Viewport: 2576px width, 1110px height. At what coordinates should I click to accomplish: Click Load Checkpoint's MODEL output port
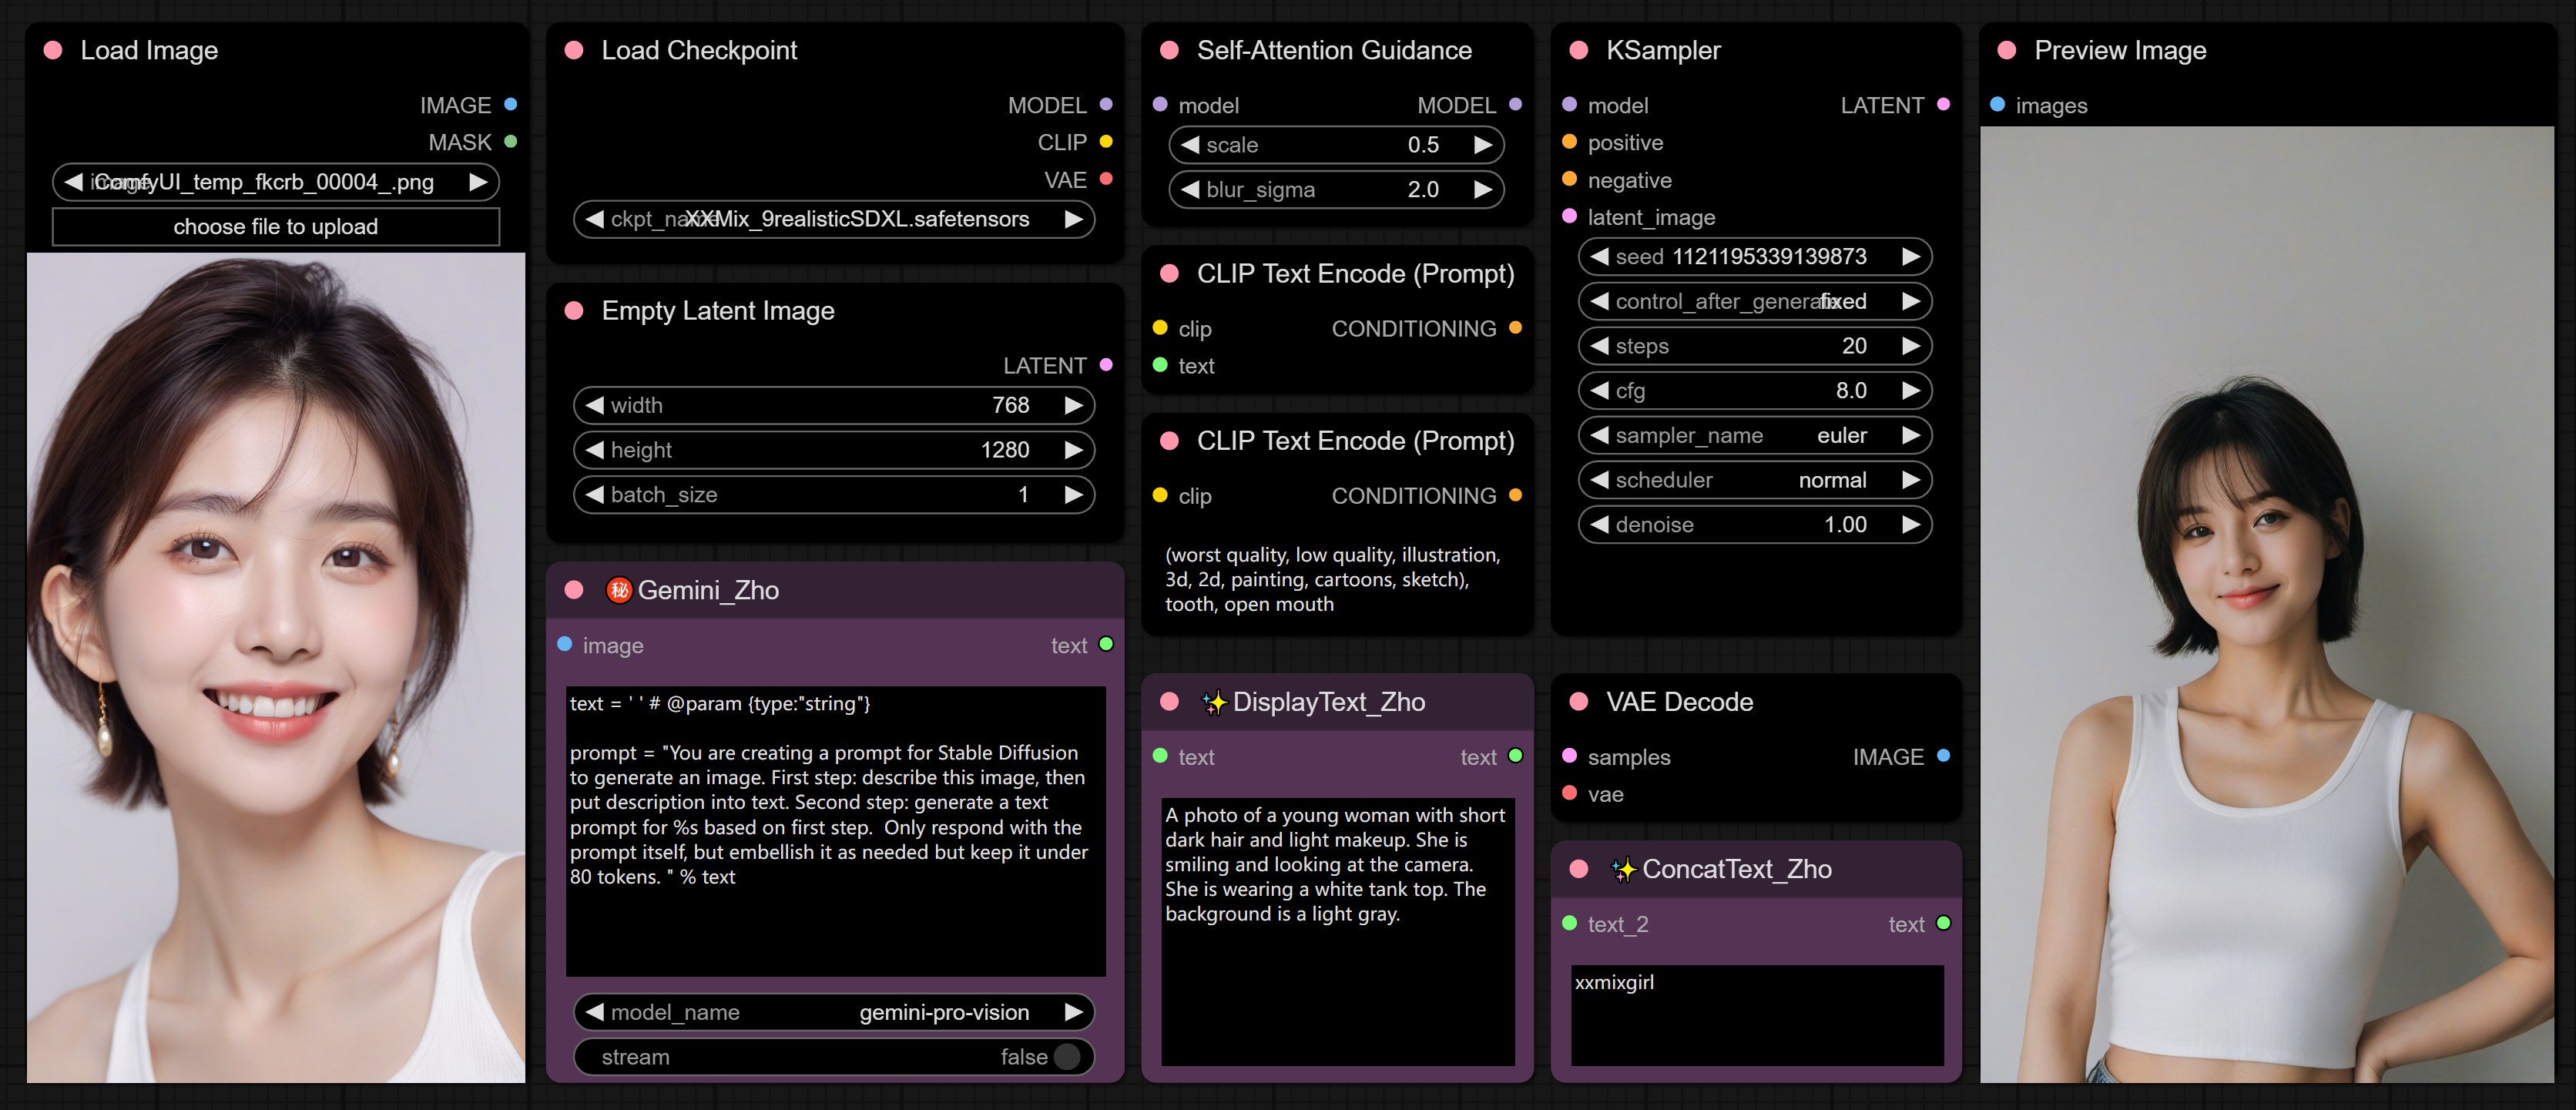pos(1106,104)
